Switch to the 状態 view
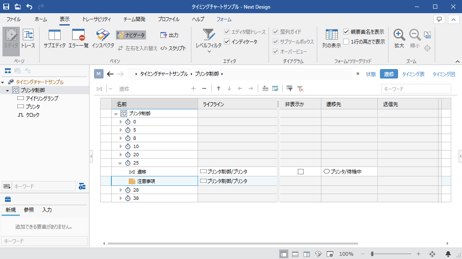Screen dimensions: 462x259 (371, 74)
